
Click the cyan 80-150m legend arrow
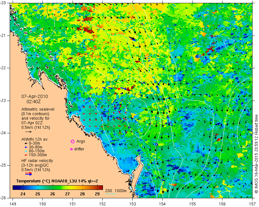(26, 151)
